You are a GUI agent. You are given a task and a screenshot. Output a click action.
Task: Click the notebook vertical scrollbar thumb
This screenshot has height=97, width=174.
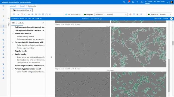pyautogui.click(x=169, y=75)
